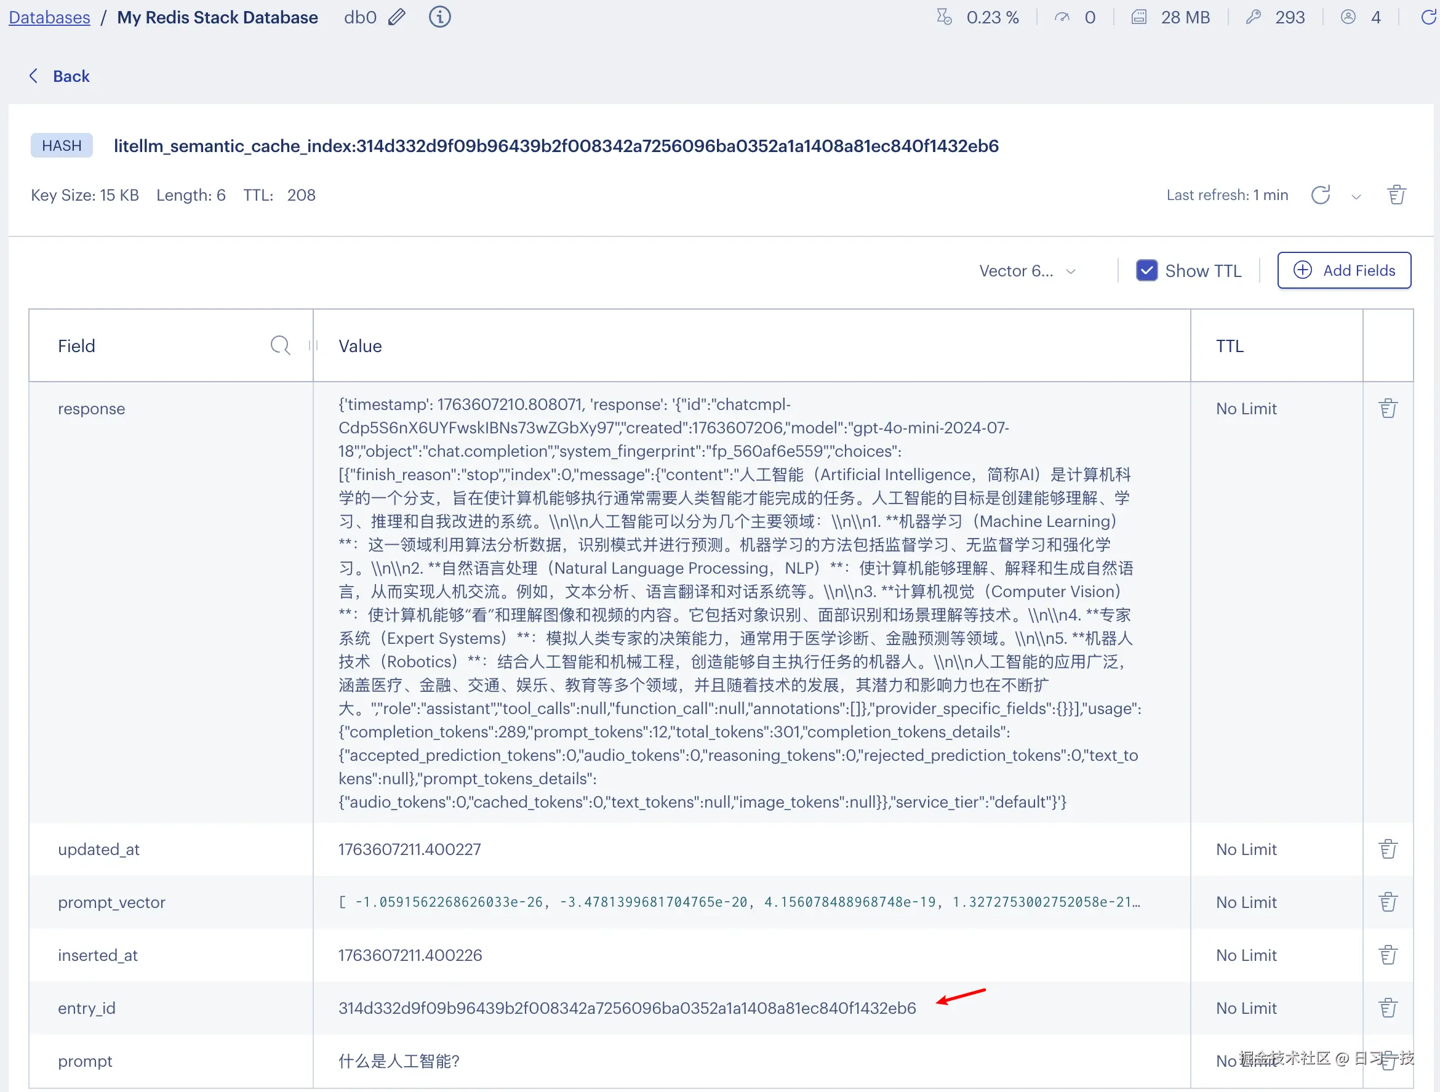Delete the entry_id field using trash icon
The image size is (1440, 1092).
click(1387, 1007)
